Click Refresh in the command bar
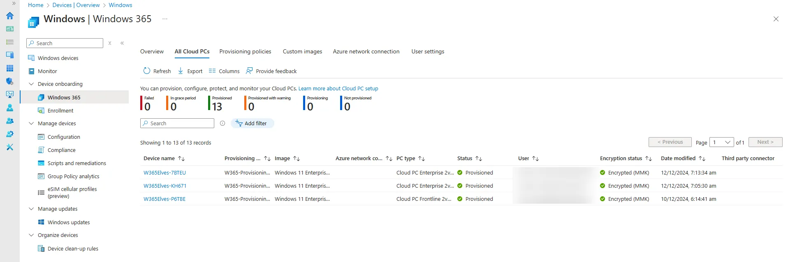Viewport: 788px width, 262px height. [157, 71]
